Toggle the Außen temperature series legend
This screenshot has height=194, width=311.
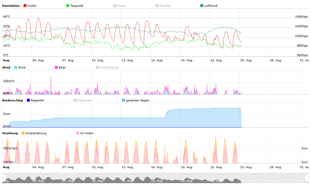(x=30, y=6)
